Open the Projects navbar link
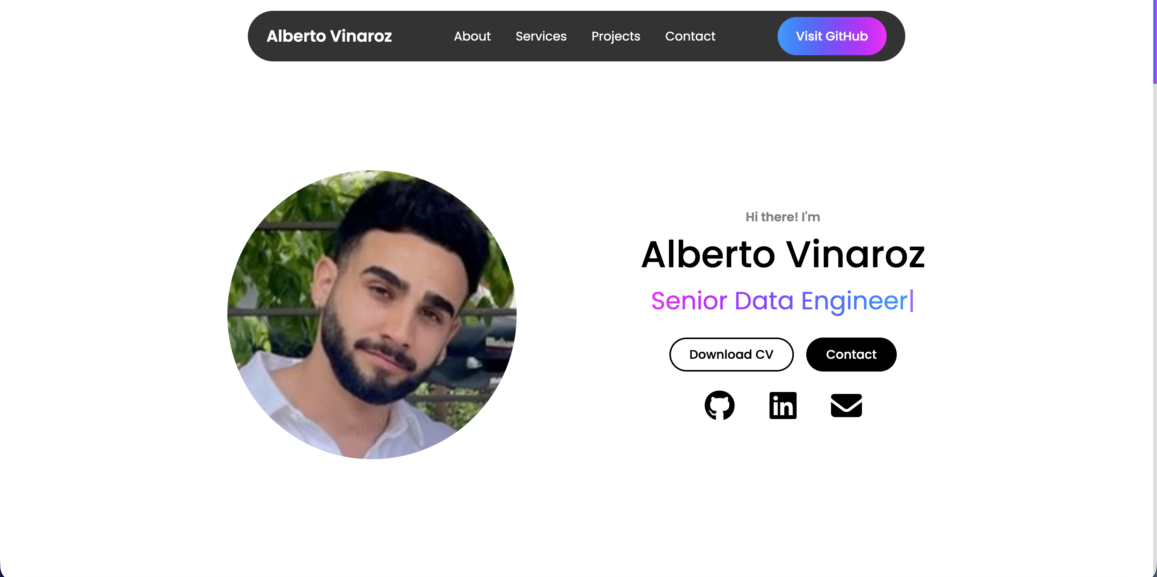The width and height of the screenshot is (1157, 577). [x=616, y=36]
